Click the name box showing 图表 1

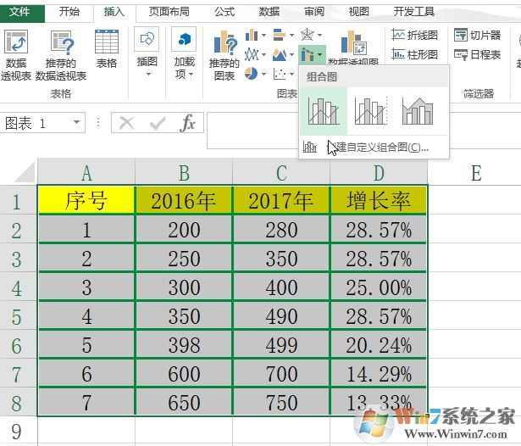37,123
